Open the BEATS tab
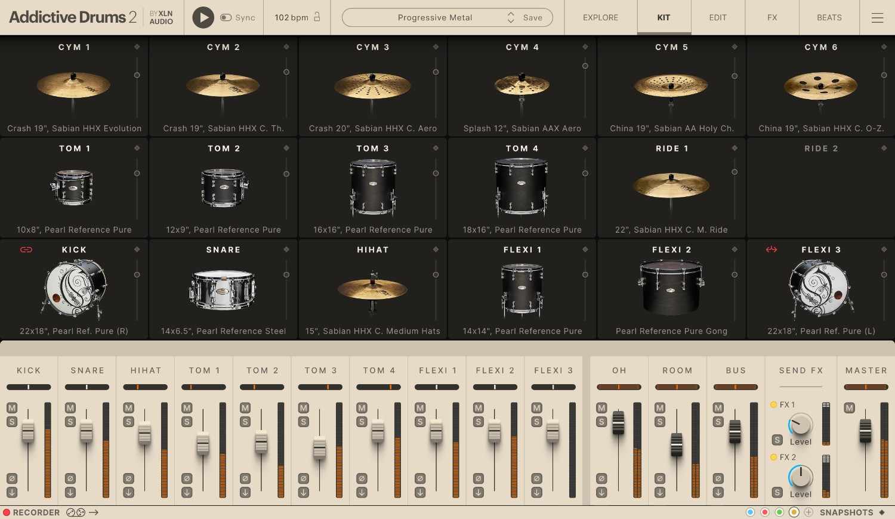 tap(829, 17)
